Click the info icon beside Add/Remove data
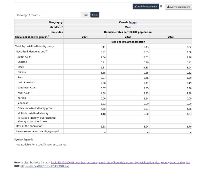This screenshot has height=174, width=200. (161, 6)
